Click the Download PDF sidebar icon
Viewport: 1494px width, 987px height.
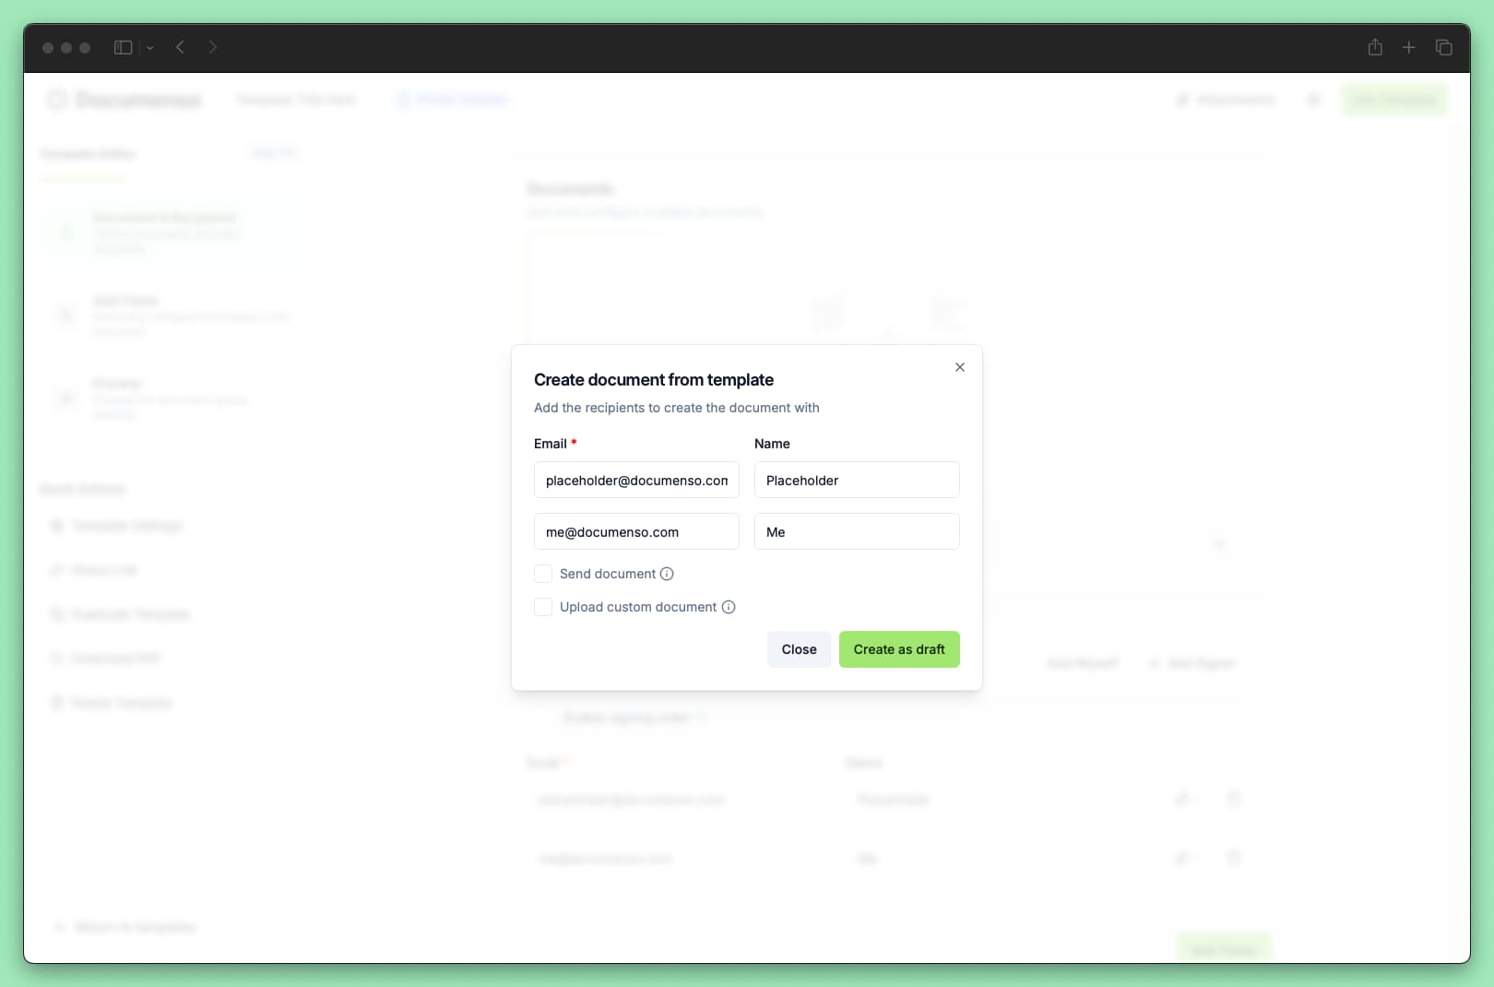[x=57, y=658]
